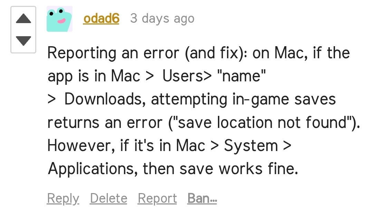Reply to odad6's comment
This screenshot has height=221, width=373.
63,198
